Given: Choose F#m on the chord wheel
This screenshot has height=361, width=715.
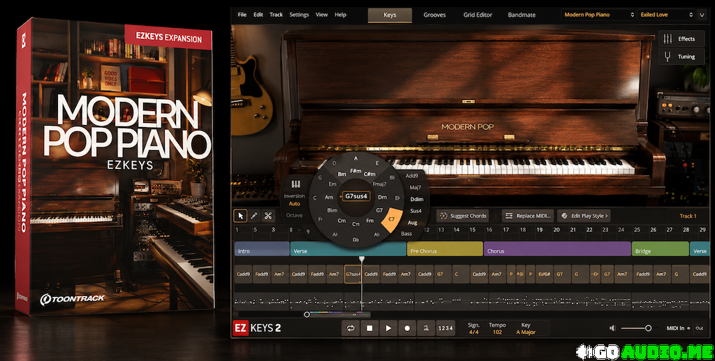Looking at the screenshot, I should (x=355, y=171).
